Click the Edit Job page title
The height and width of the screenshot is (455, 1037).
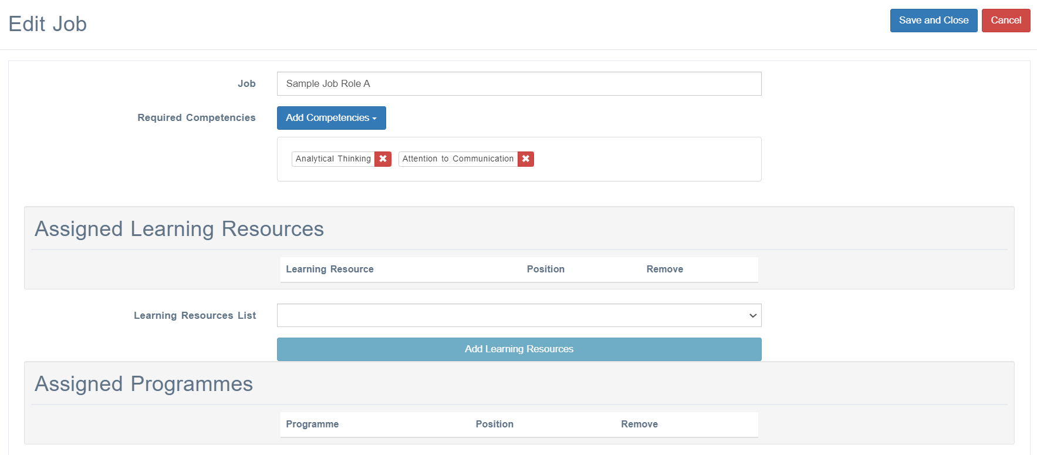tap(48, 24)
